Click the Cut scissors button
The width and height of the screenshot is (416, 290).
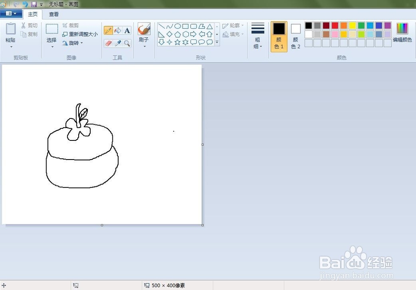click(29, 25)
